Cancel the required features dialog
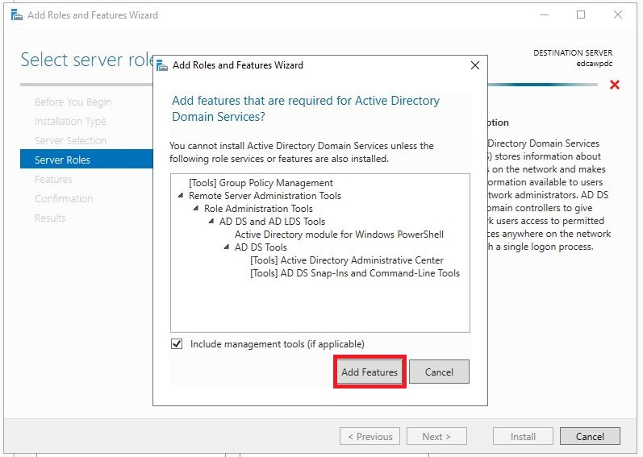Viewport: 643px width, 457px height. pos(439,372)
